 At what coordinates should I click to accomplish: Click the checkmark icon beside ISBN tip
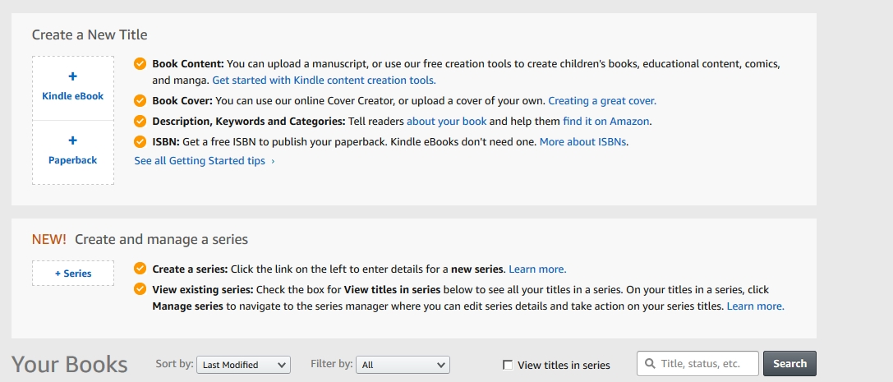tap(140, 141)
